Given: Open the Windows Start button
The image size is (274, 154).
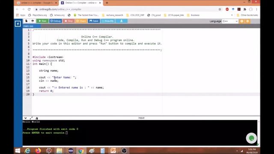Looking at the screenshot, I should point(18,151).
